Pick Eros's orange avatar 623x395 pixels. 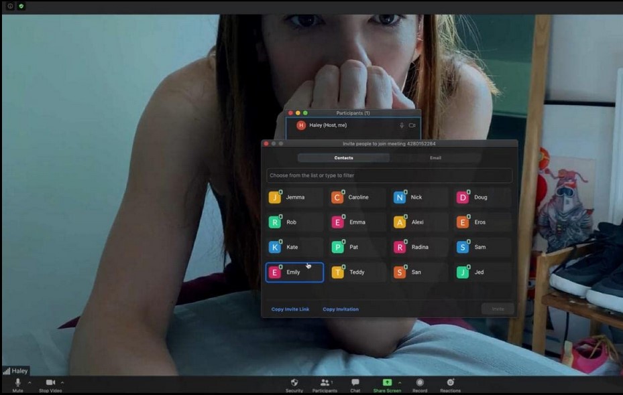[x=463, y=222]
